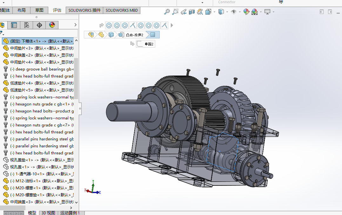
Task: Click the panel collapse handle beside the tree
Action: 80,108
